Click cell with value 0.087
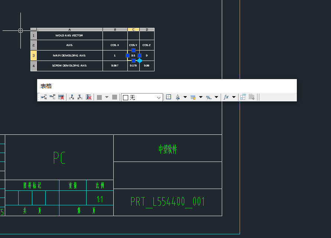Viewport: 331px width, 238px height. 115,66
